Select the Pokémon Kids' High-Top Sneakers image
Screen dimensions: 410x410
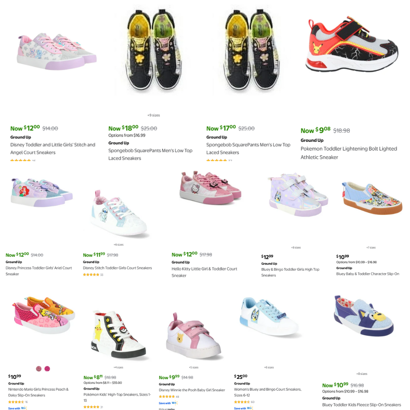click(x=118, y=335)
